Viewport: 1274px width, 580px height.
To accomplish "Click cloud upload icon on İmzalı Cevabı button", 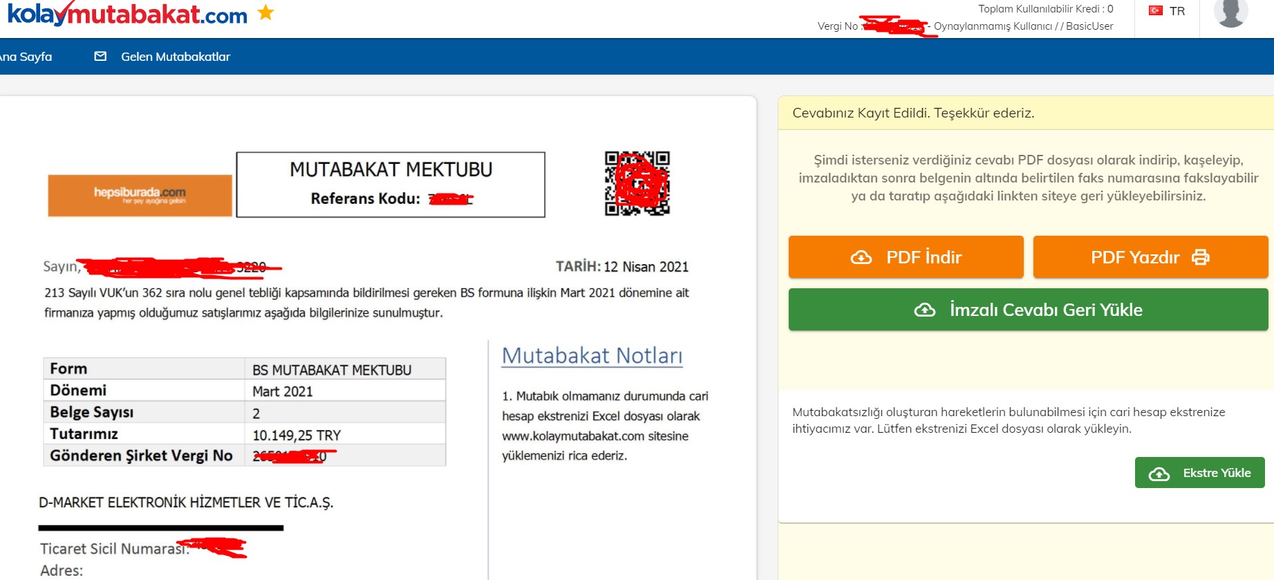I will [925, 310].
